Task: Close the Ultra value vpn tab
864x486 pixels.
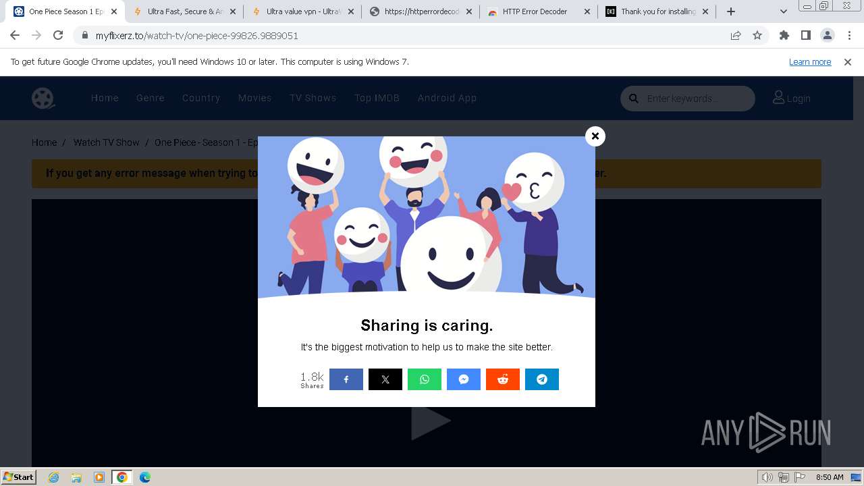Action: (x=351, y=11)
